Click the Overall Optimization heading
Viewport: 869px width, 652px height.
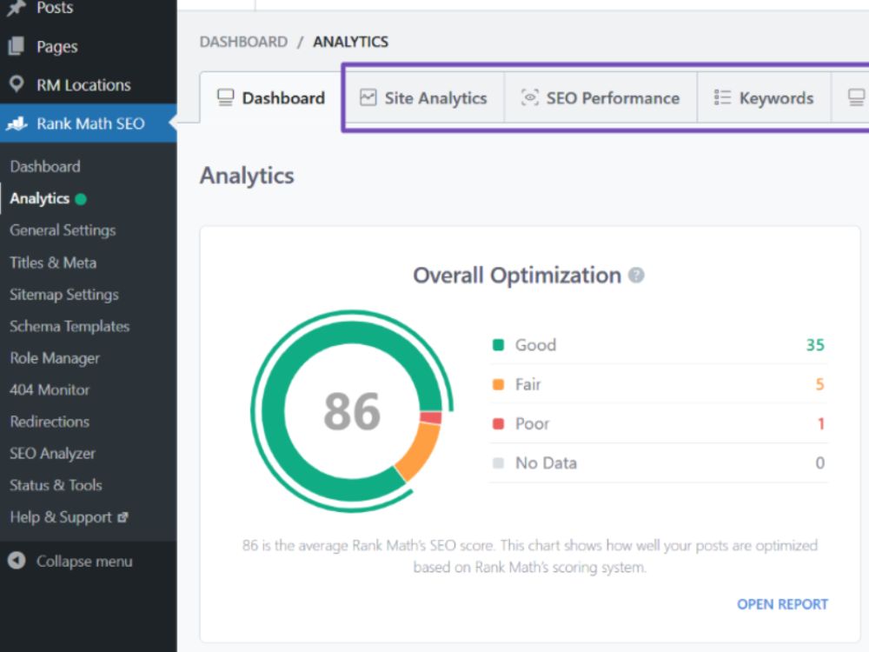[517, 275]
